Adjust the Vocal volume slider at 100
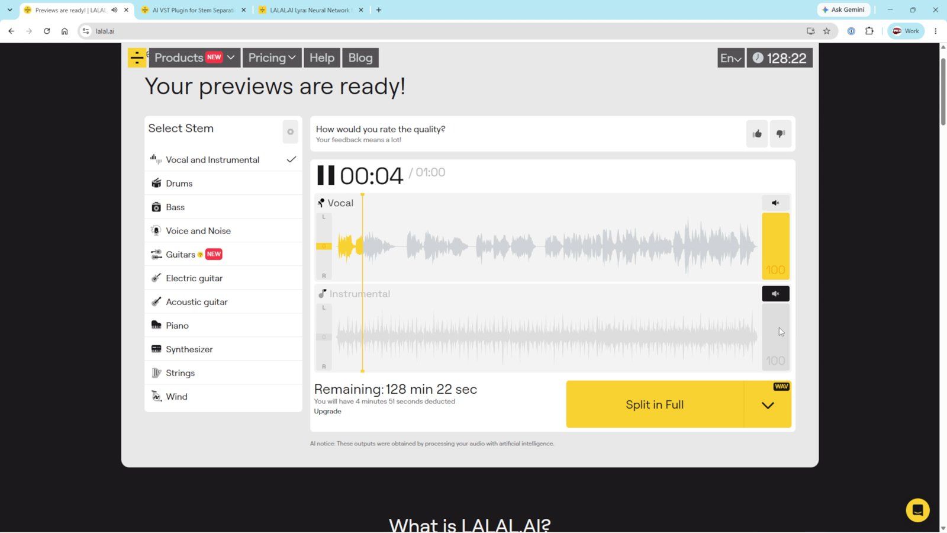 (775, 246)
